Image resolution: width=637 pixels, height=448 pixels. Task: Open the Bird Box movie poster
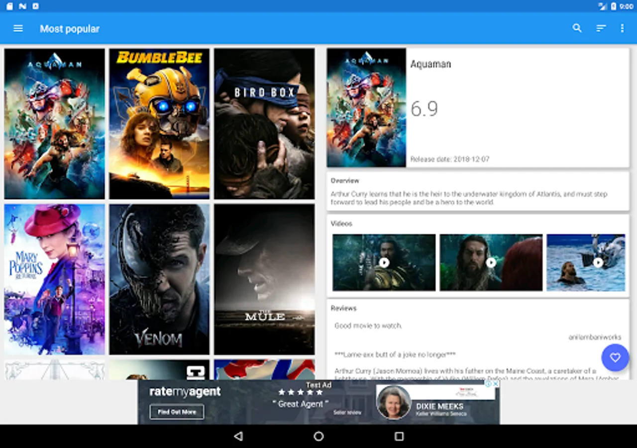coord(264,123)
